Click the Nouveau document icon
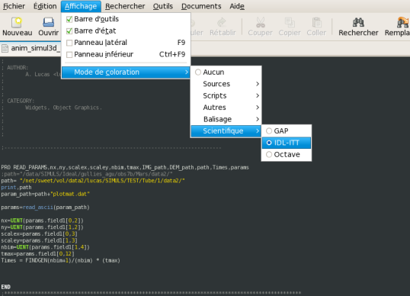The image size is (410, 296). click(17, 23)
